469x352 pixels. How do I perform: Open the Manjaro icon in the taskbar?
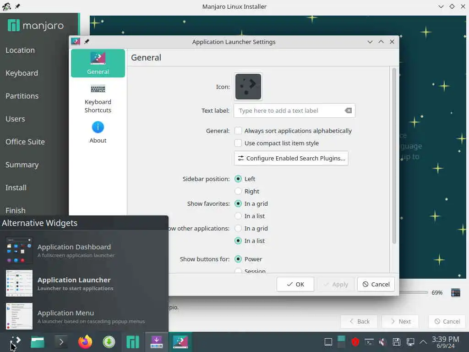coord(132,342)
